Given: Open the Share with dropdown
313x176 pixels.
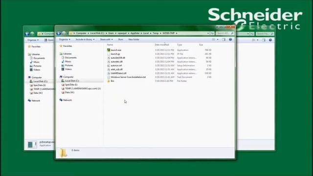Looking at the screenshot, I should [107, 40].
